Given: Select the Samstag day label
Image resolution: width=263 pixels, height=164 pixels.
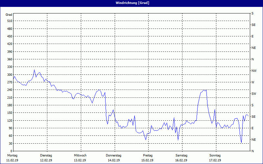Looking at the screenshot, I should pyautogui.click(x=181, y=155).
